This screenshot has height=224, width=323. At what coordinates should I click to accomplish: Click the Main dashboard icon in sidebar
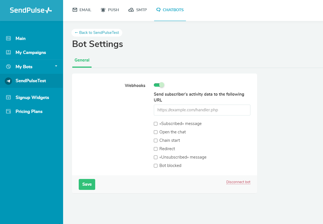[x=8, y=38]
